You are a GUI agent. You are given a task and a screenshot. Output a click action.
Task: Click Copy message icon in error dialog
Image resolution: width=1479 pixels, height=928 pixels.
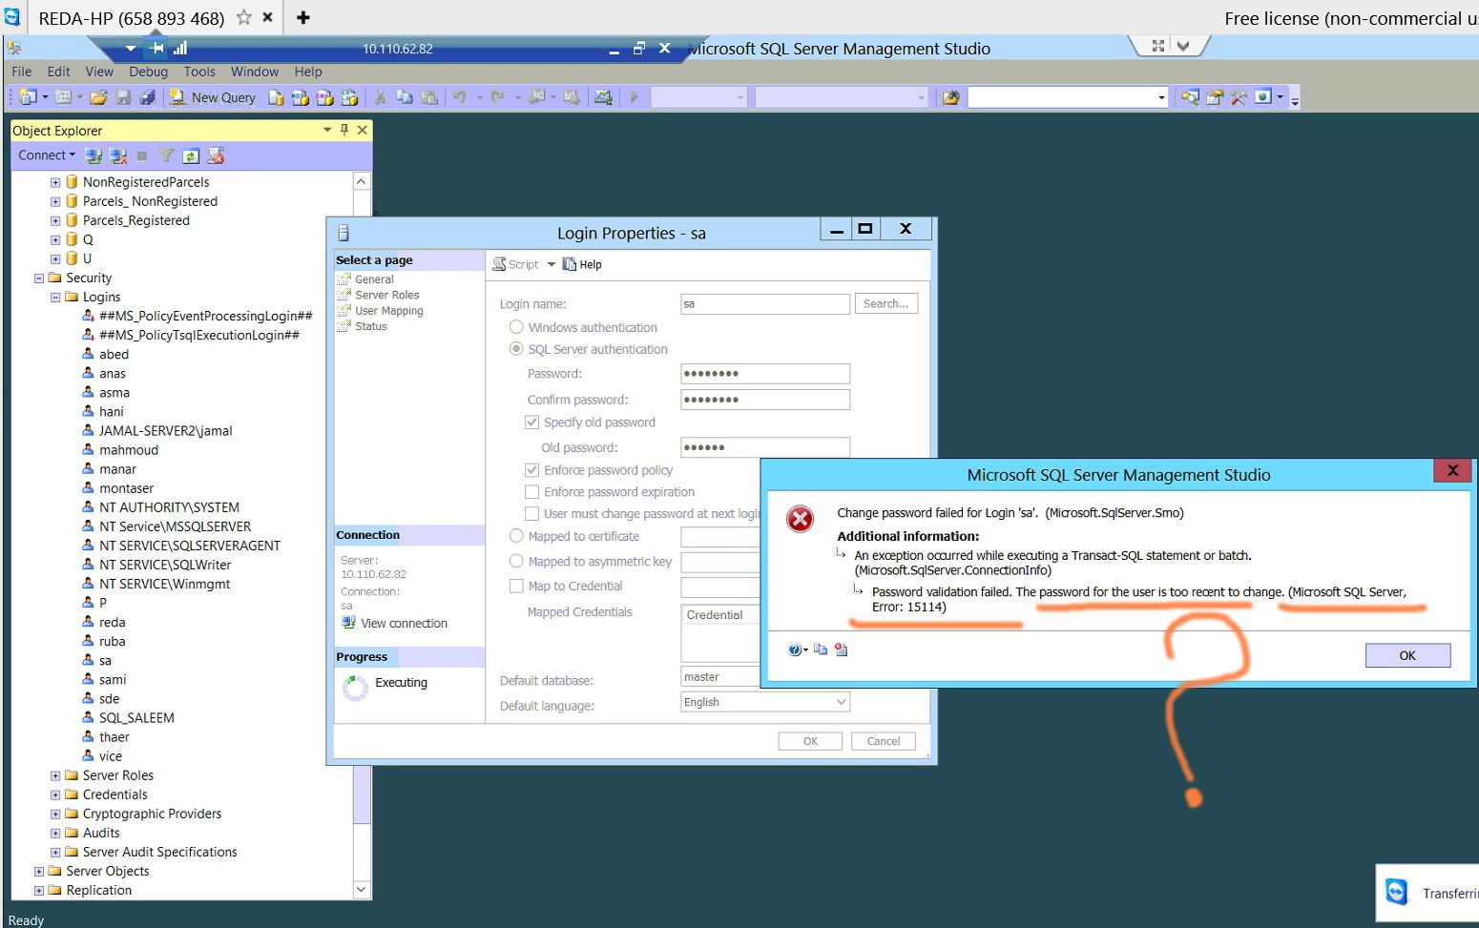(x=821, y=650)
